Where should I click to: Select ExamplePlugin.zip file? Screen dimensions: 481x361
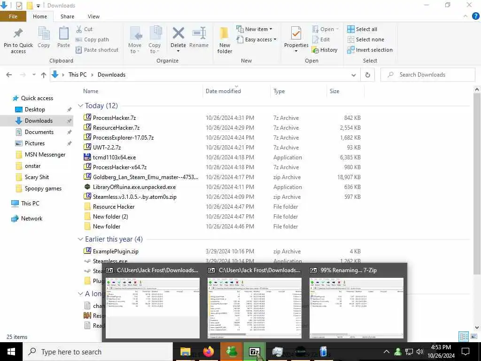point(116,251)
